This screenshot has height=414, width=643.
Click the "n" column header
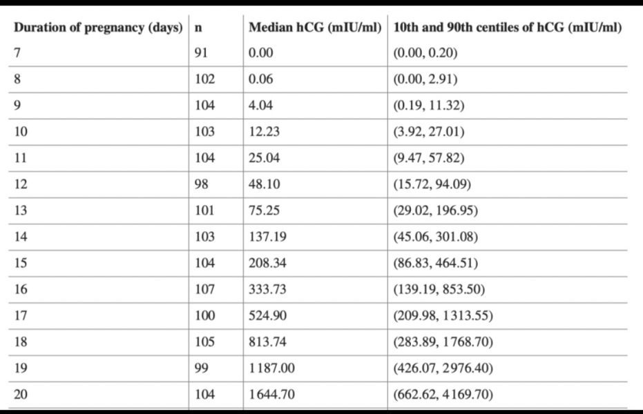tap(198, 28)
